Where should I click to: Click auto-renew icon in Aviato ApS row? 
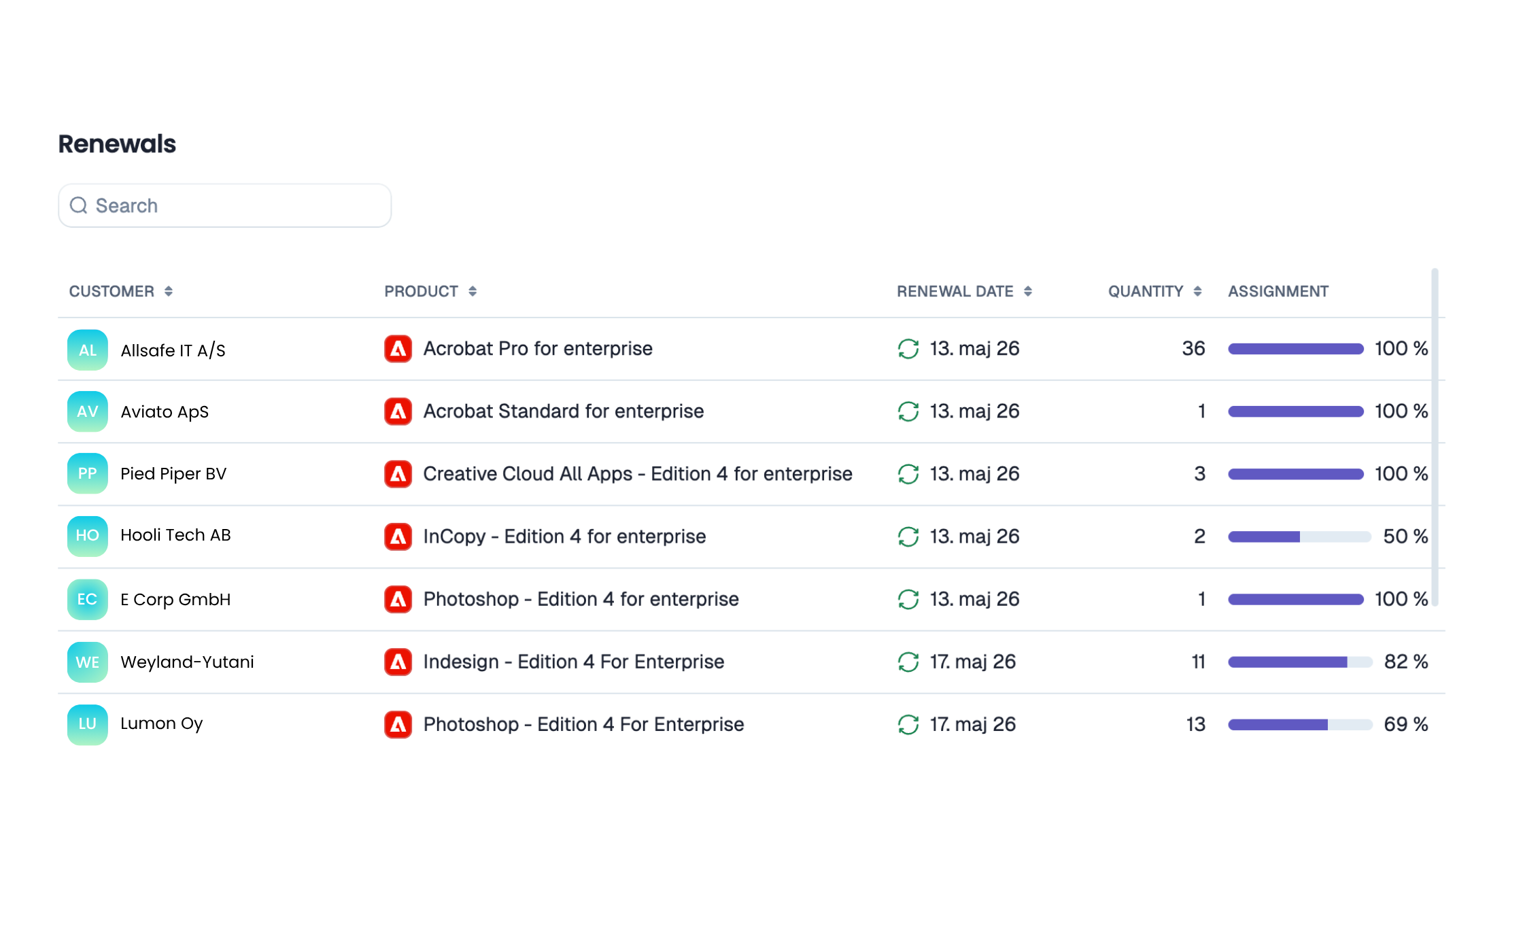(x=908, y=411)
